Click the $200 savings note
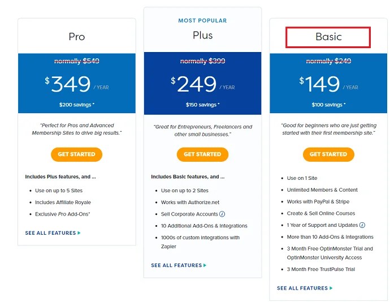 tap(77, 105)
